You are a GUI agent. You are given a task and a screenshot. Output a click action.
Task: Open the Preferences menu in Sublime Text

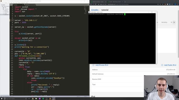click(23, 3)
